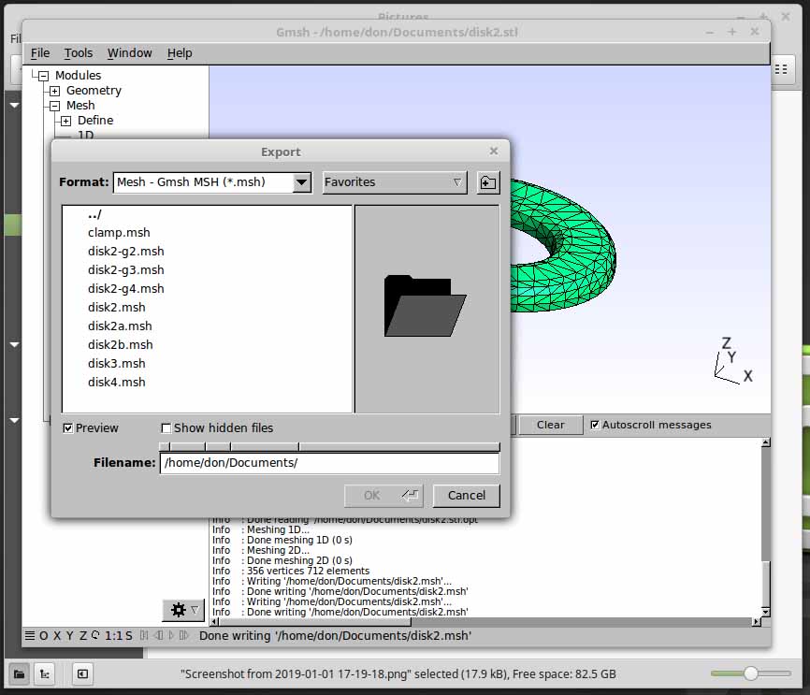Viewport: 810px width, 695px height.
Task: Open the Tools menu
Action: (x=79, y=52)
